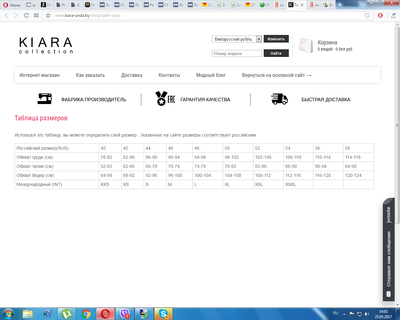Open Viber from the taskbar
400x320 pixels.
[125, 313]
